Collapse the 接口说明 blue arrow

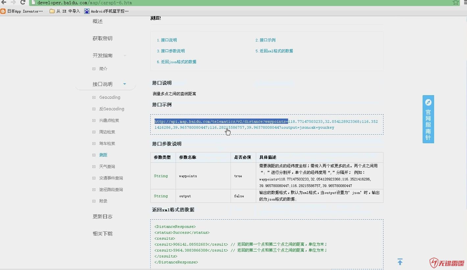click(x=125, y=84)
